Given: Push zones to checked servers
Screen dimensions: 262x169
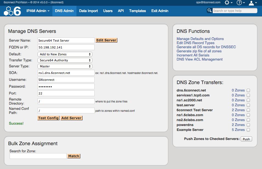Looking at the screenshot, I should pos(246,139).
